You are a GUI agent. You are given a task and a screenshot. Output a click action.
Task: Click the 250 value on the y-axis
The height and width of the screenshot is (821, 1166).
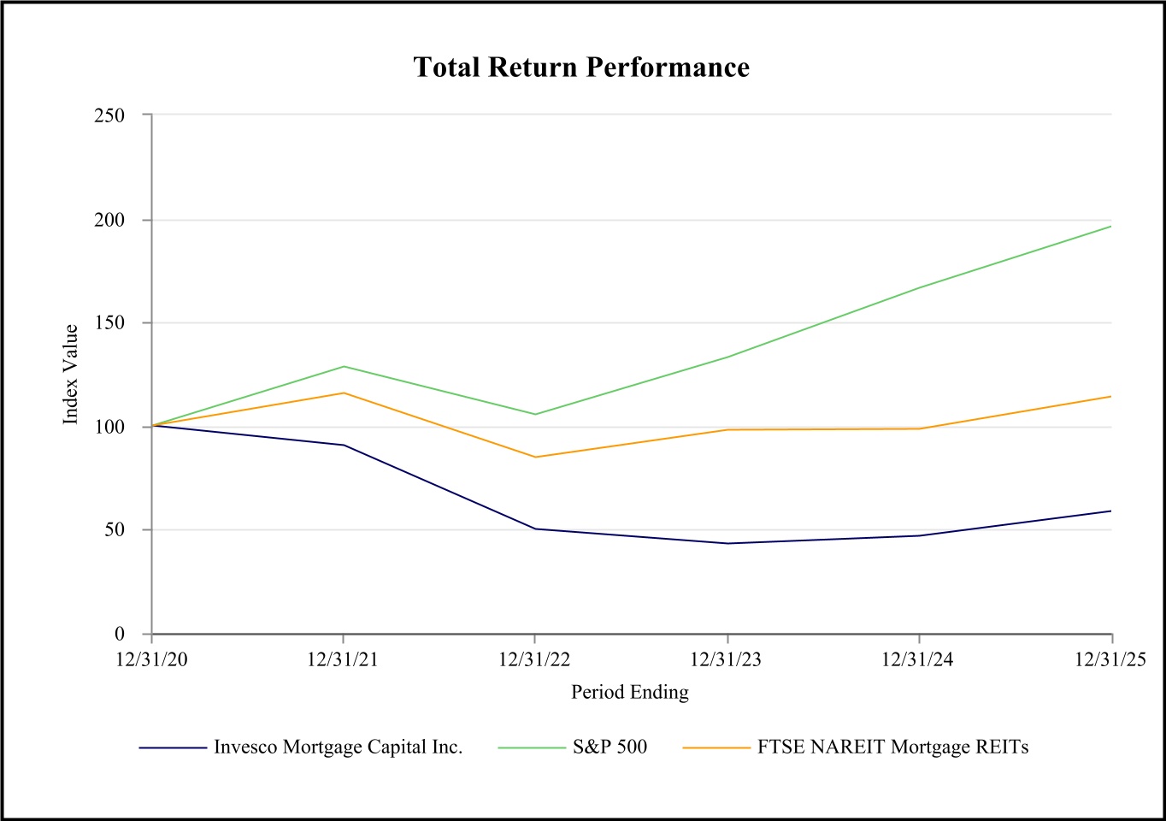(x=109, y=115)
